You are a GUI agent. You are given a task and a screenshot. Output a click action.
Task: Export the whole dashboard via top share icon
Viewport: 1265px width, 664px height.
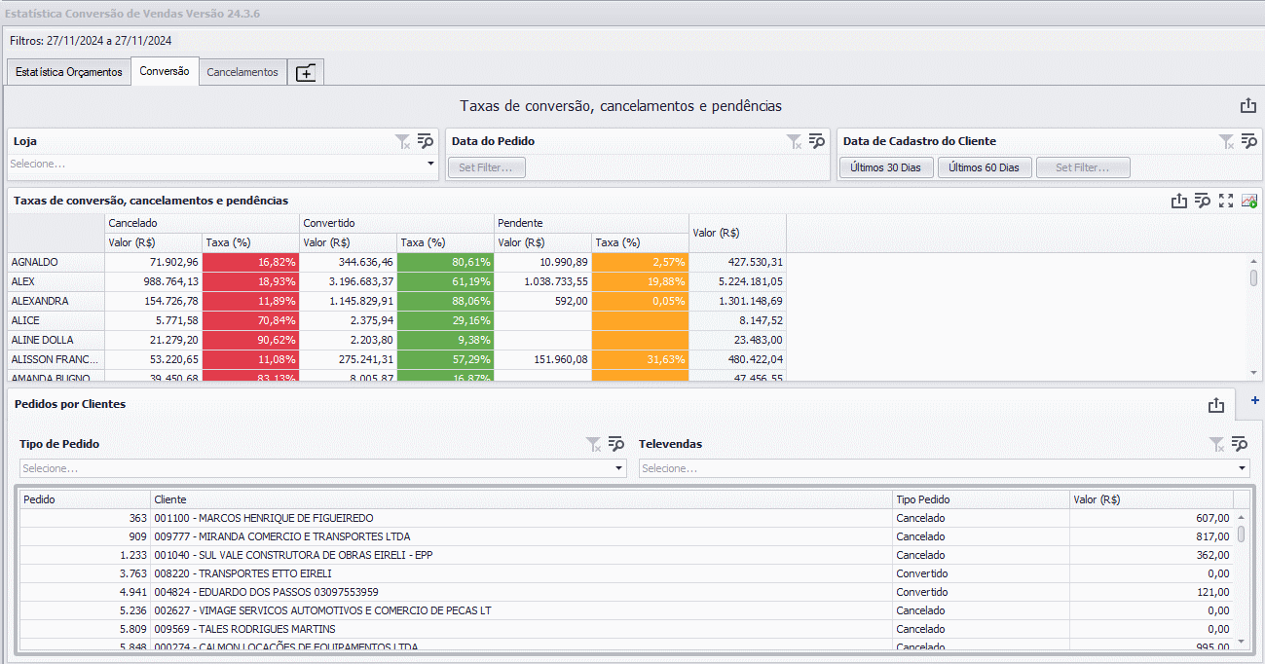(x=1248, y=106)
